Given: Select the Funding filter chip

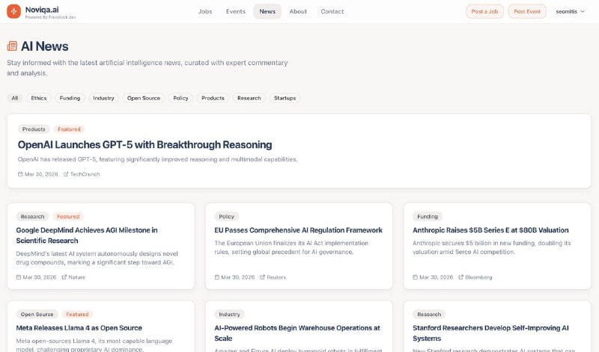Looking at the screenshot, I should [x=70, y=98].
